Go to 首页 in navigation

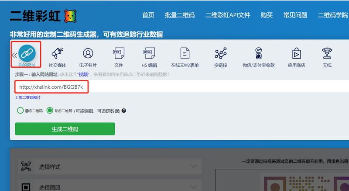coord(148,15)
